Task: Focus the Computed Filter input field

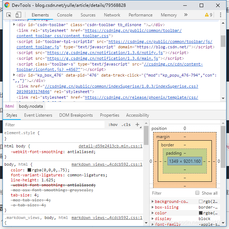Action: pyautogui.click(x=172, y=193)
